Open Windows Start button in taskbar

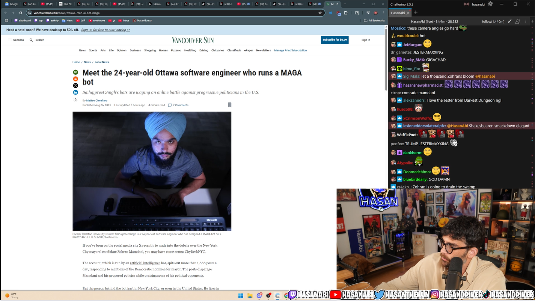[241, 296]
